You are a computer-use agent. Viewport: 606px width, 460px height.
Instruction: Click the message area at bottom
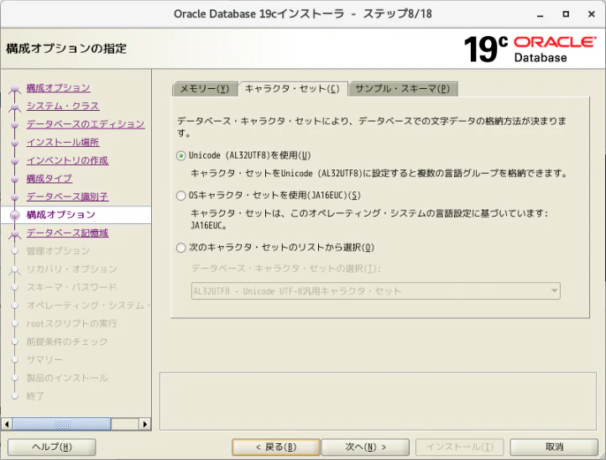pos(378,401)
